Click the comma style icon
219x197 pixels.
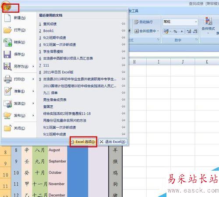click(x=182, y=31)
